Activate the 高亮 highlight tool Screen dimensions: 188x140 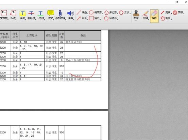[23, 15]
